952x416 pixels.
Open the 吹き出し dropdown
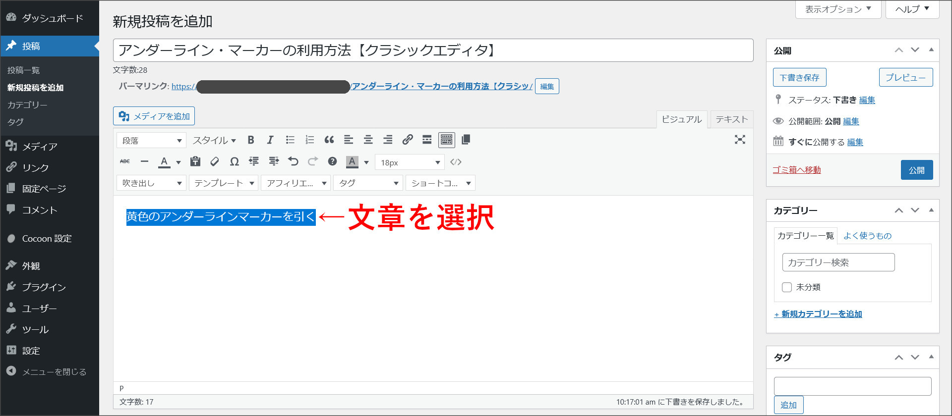tap(151, 183)
